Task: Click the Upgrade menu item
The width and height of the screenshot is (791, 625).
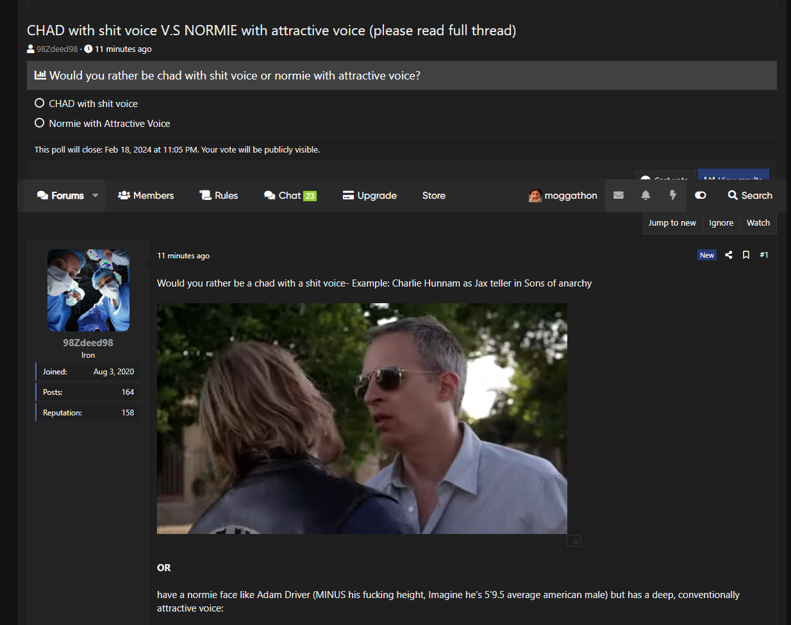Action: point(370,196)
